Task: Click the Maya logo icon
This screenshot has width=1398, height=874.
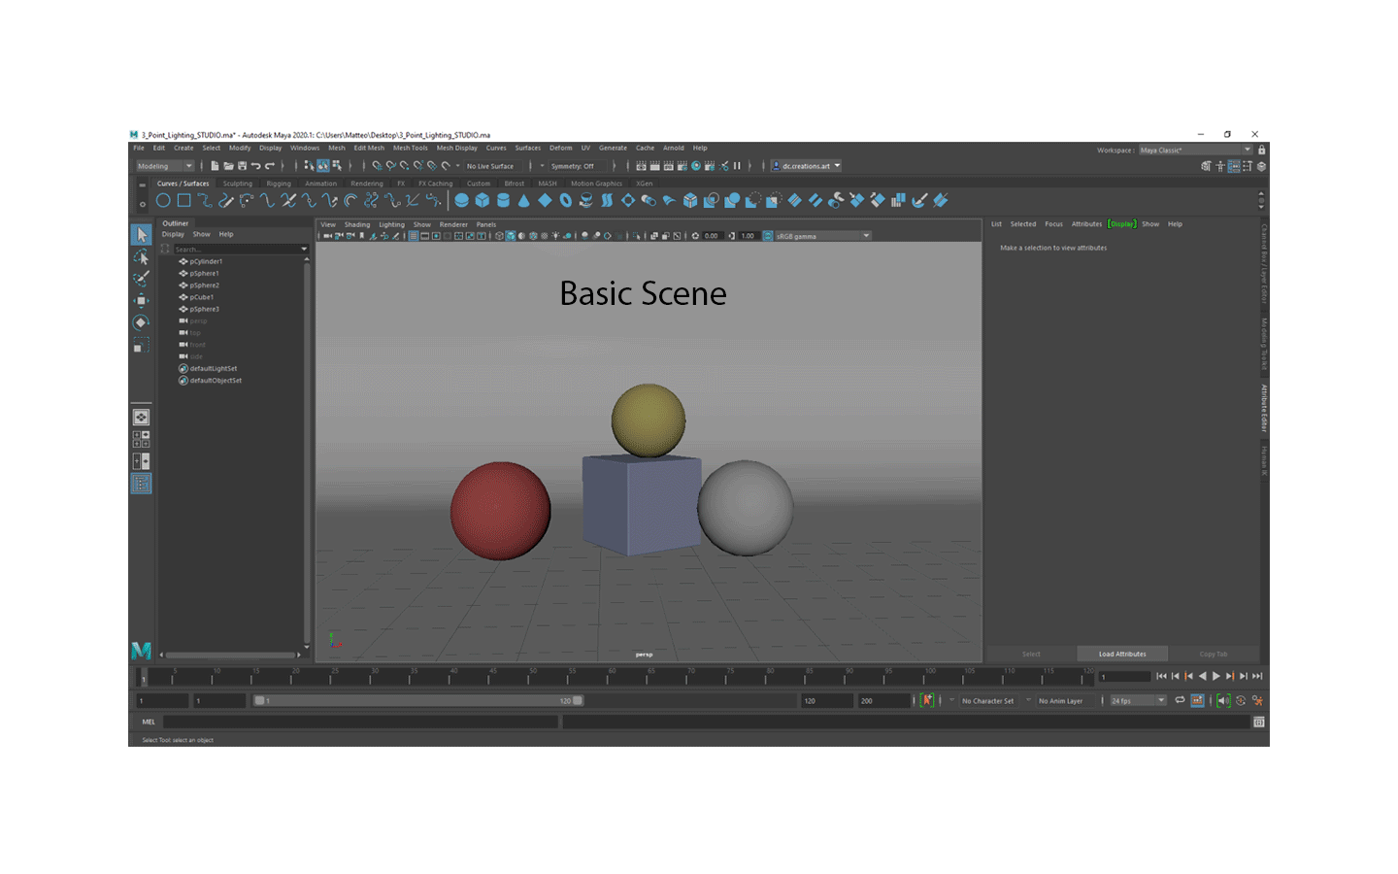Action: [141, 651]
